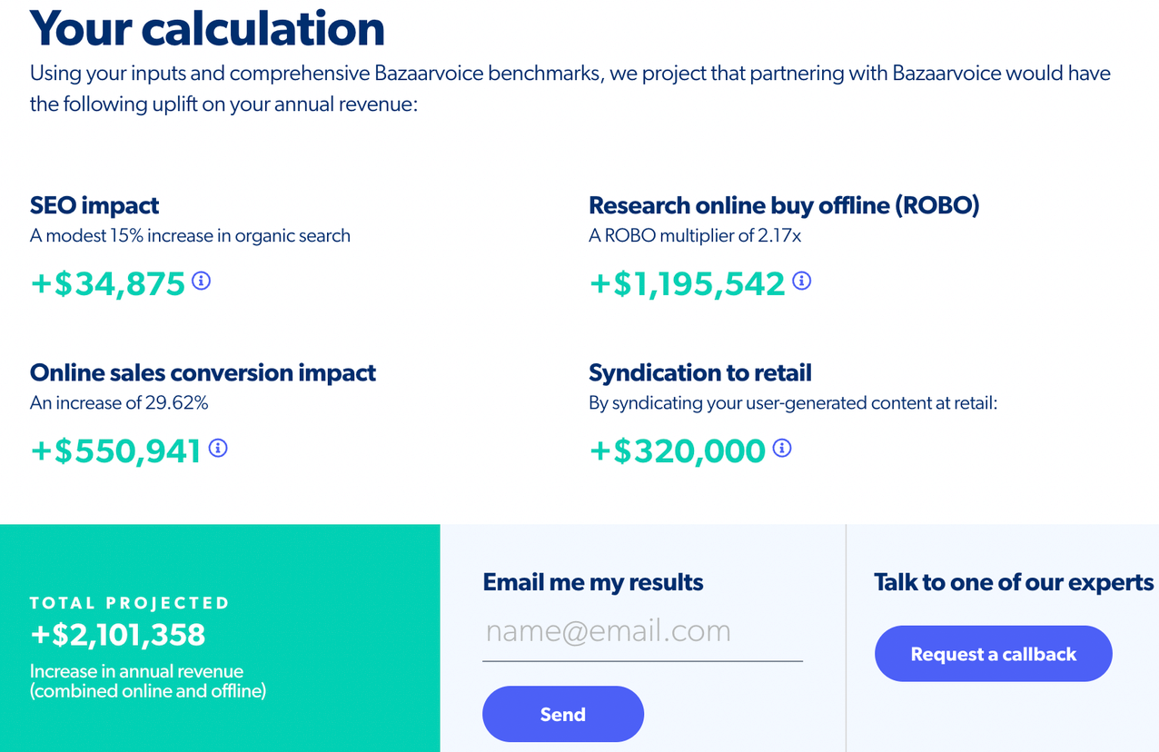Select the 'SEO impact' heading

(x=94, y=205)
